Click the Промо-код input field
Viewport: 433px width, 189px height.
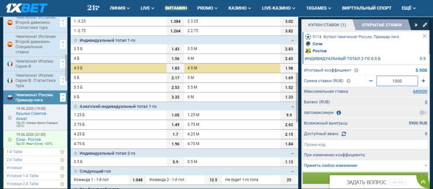(365, 144)
